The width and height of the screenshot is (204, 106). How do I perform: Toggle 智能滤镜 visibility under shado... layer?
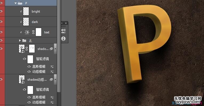[x=25, y=59]
